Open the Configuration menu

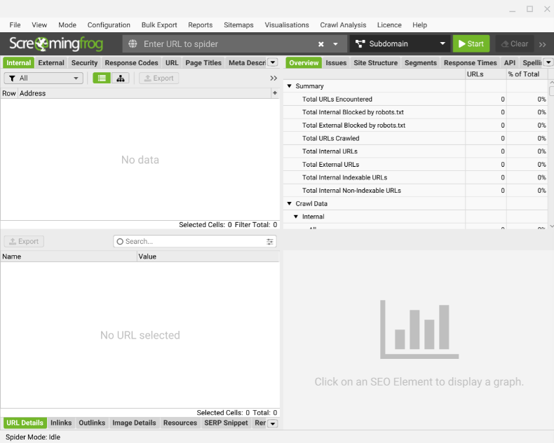click(109, 25)
